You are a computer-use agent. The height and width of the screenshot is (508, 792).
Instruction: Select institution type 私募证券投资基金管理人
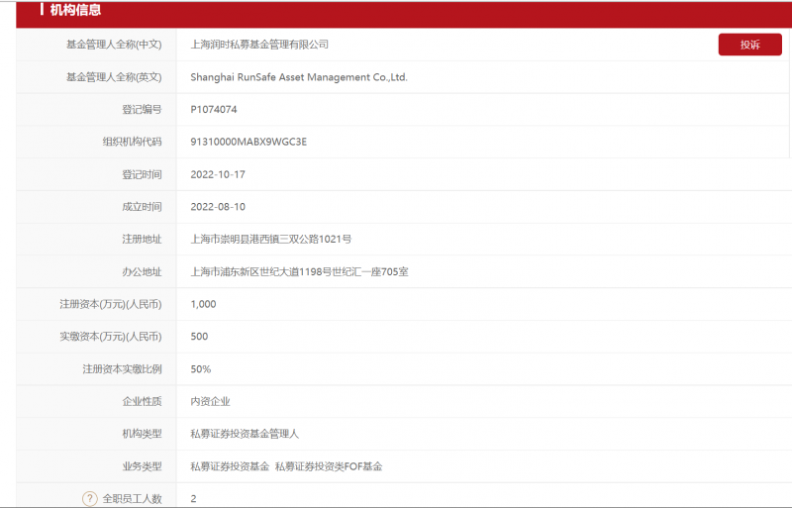[245, 434]
